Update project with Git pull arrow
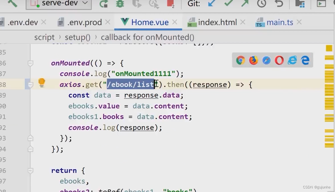The height and width of the screenshot is (192, 335). pyautogui.click(x=212, y=4)
